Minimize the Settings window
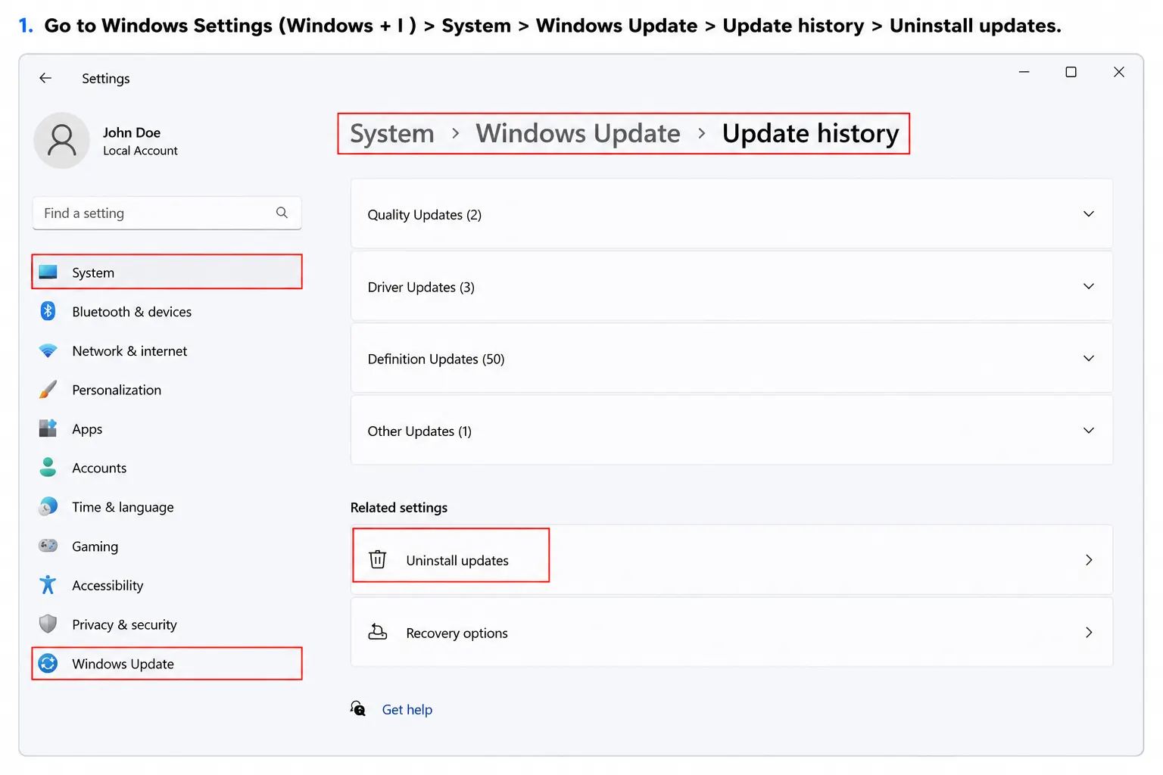The height and width of the screenshot is (775, 1163). pos(1024,72)
